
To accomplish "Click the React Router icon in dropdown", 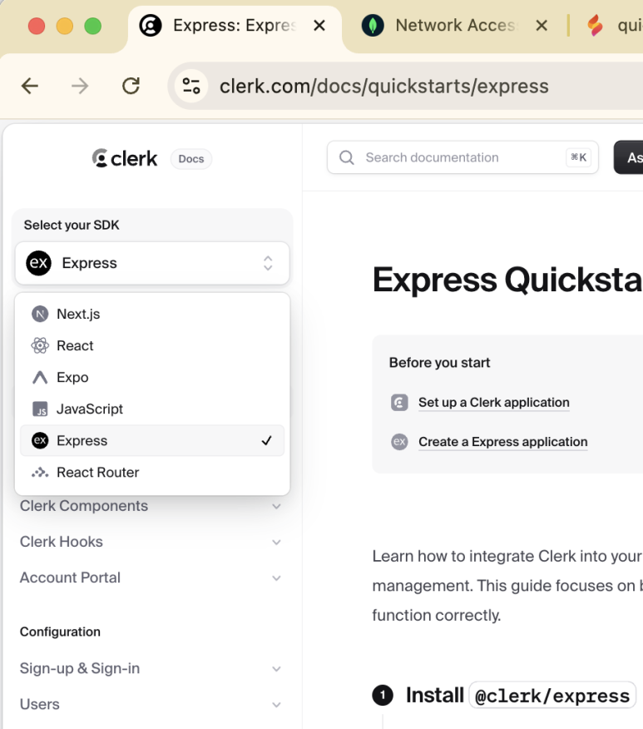I will pyautogui.click(x=40, y=473).
